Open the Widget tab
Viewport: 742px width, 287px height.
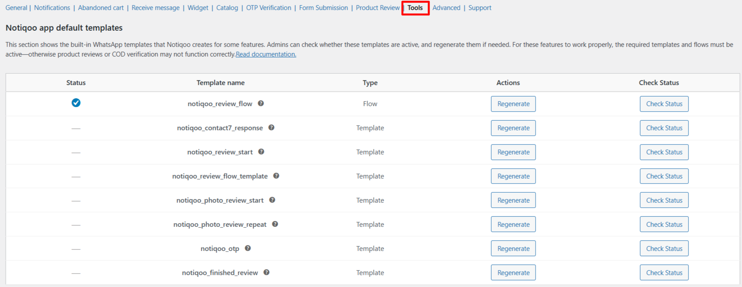(198, 8)
